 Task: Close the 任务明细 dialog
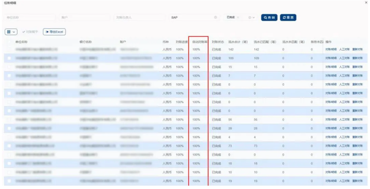pos(366,3)
